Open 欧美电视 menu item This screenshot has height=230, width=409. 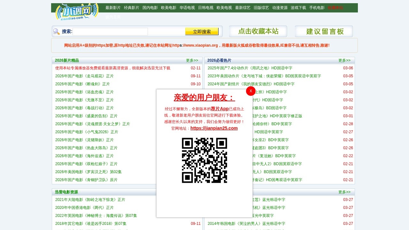tap(224, 8)
